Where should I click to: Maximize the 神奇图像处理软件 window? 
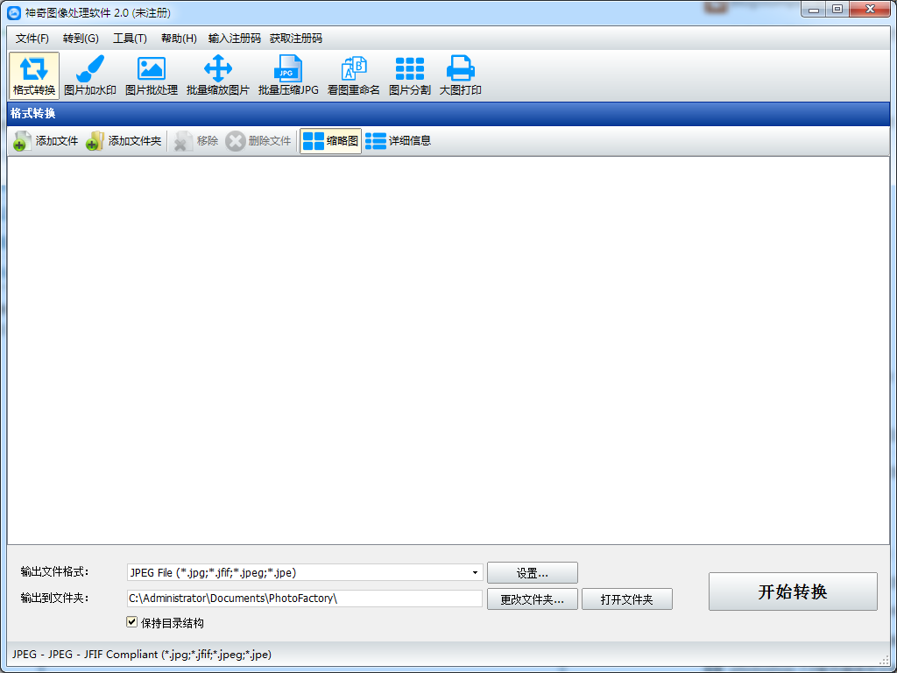coord(837,10)
